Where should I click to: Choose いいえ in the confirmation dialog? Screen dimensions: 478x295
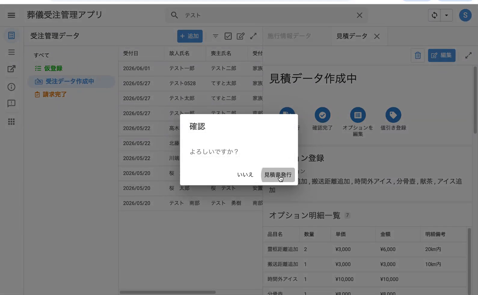[245, 175]
